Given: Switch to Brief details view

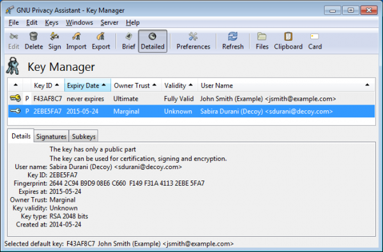Looking at the screenshot, I should click(128, 41).
